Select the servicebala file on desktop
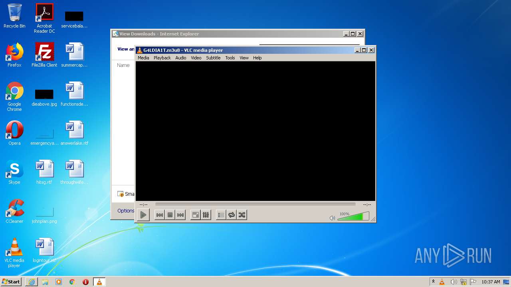The image size is (511, 287). click(74, 19)
